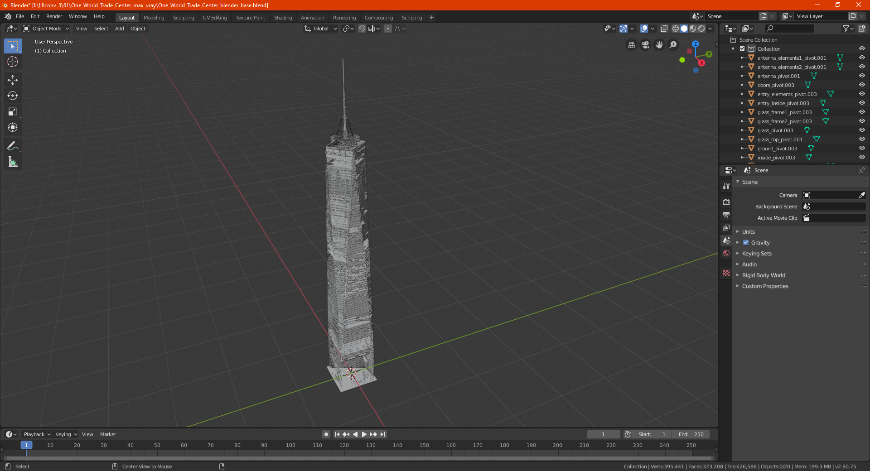
Task: Open the Active Tool properties tab
Action: click(726, 186)
